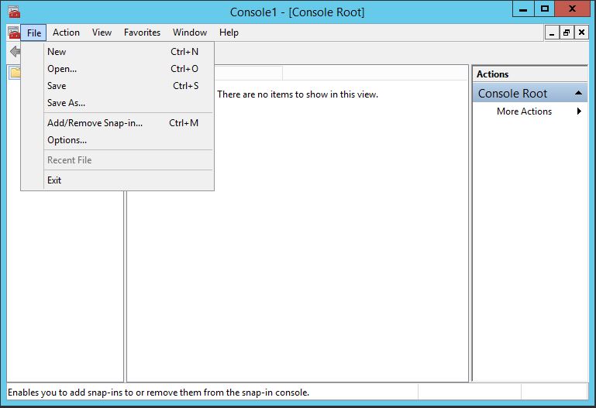
Task: Click the console icon beside the File menu
Action: coord(13,33)
